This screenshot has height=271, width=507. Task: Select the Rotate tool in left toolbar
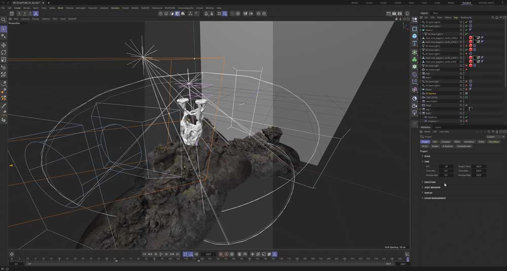click(x=4, y=52)
